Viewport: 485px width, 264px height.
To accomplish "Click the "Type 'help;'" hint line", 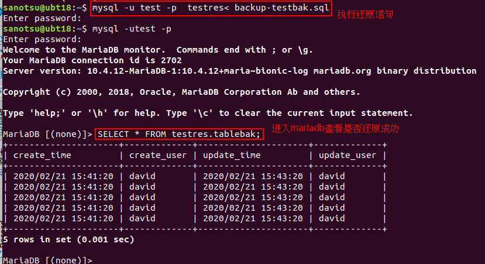I will point(208,113).
